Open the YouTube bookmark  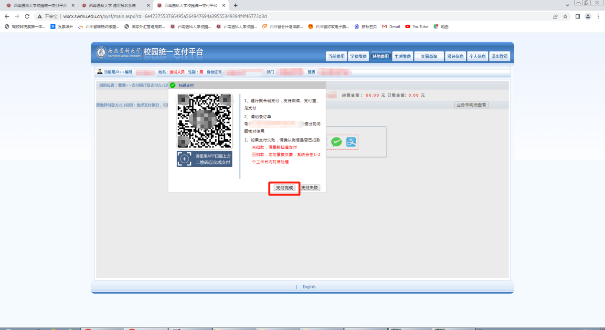[417, 27]
